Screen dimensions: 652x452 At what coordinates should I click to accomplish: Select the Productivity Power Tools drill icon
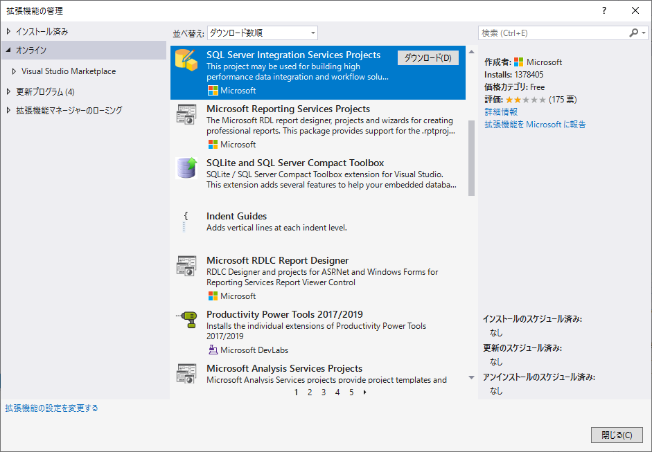coord(186,320)
